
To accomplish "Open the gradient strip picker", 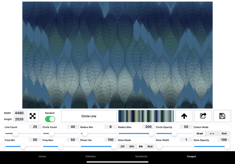I will [146, 116].
